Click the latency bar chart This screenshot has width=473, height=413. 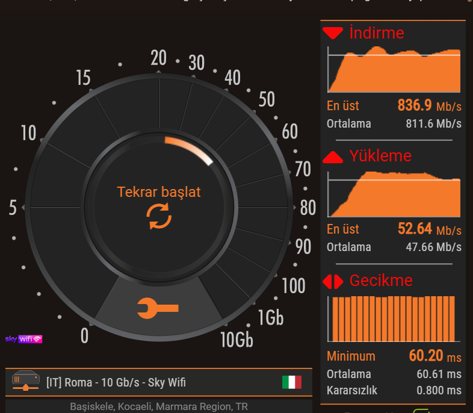[394, 318]
